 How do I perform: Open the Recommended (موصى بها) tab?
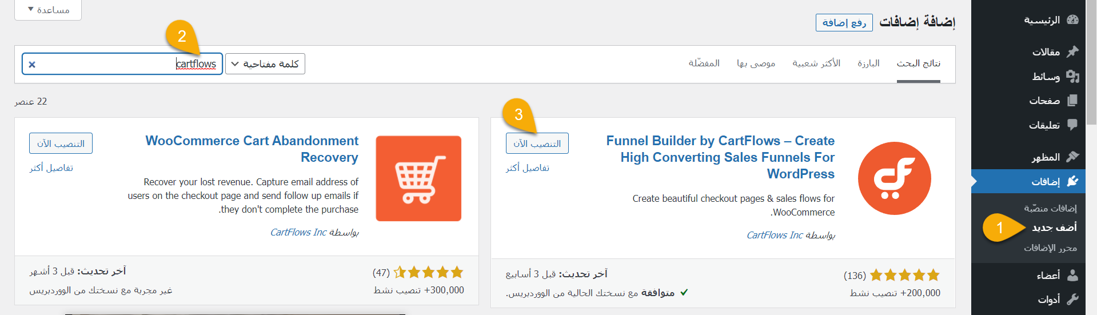coord(756,63)
